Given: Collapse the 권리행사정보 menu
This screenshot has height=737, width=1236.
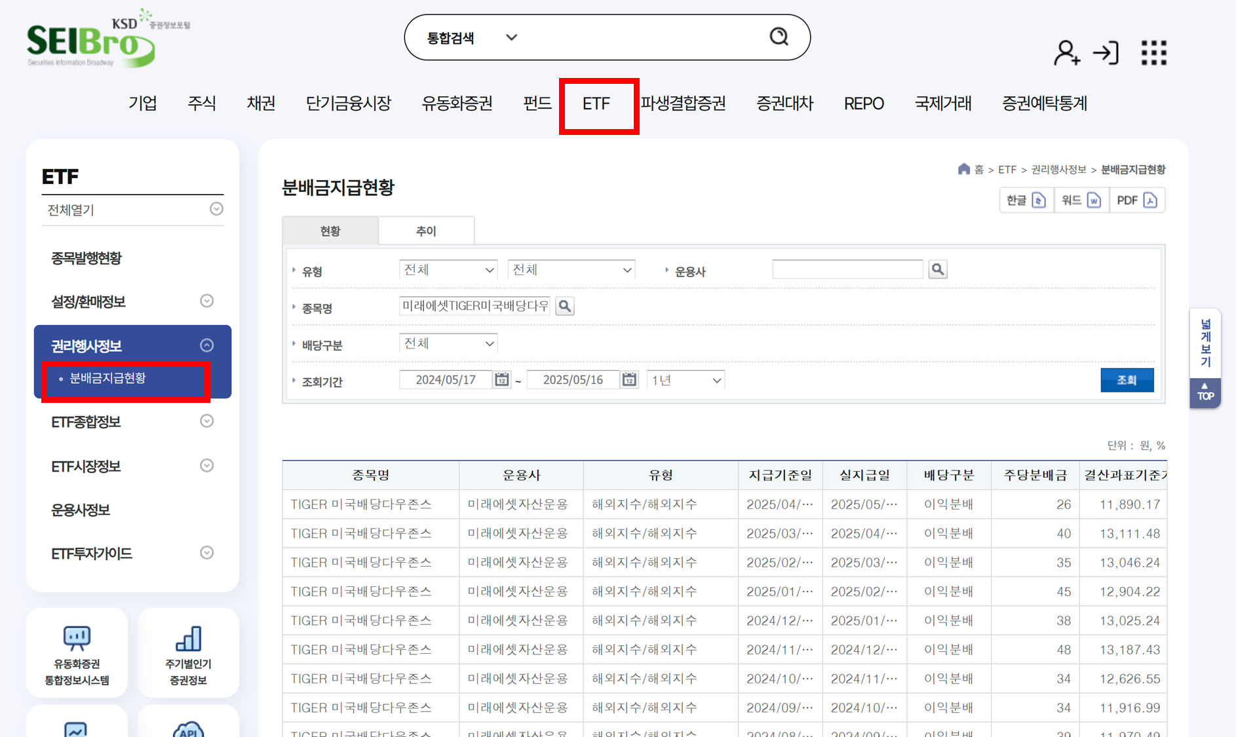Looking at the screenshot, I should click(x=206, y=345).
